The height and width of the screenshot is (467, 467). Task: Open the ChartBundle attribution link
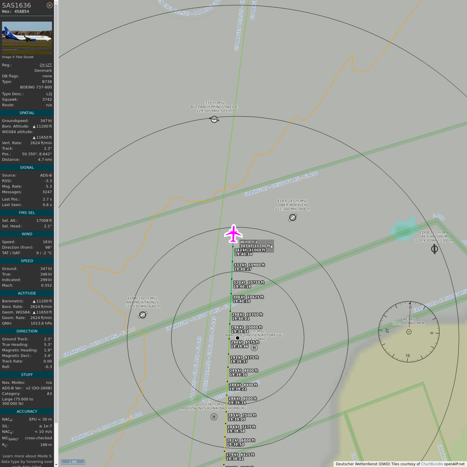point(432,464)
